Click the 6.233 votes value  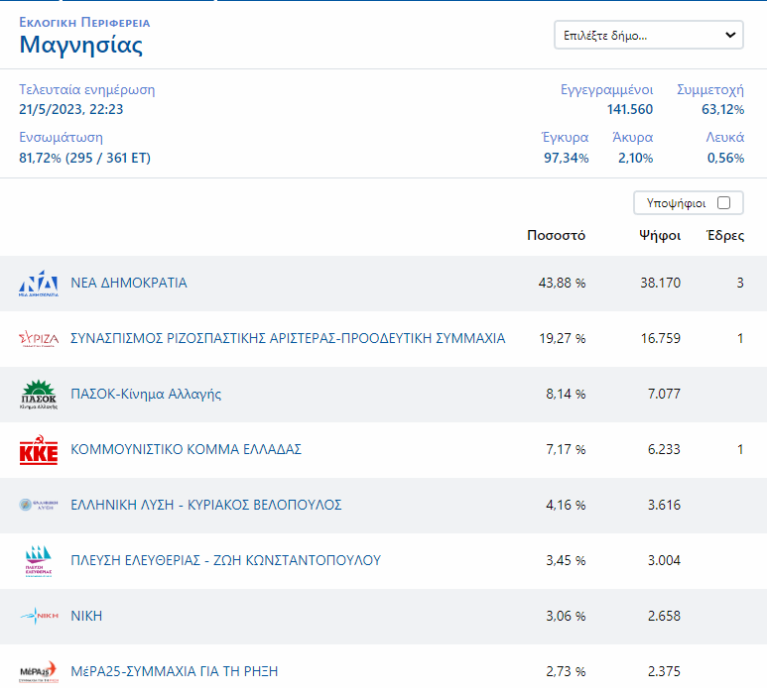pos(664,449)
